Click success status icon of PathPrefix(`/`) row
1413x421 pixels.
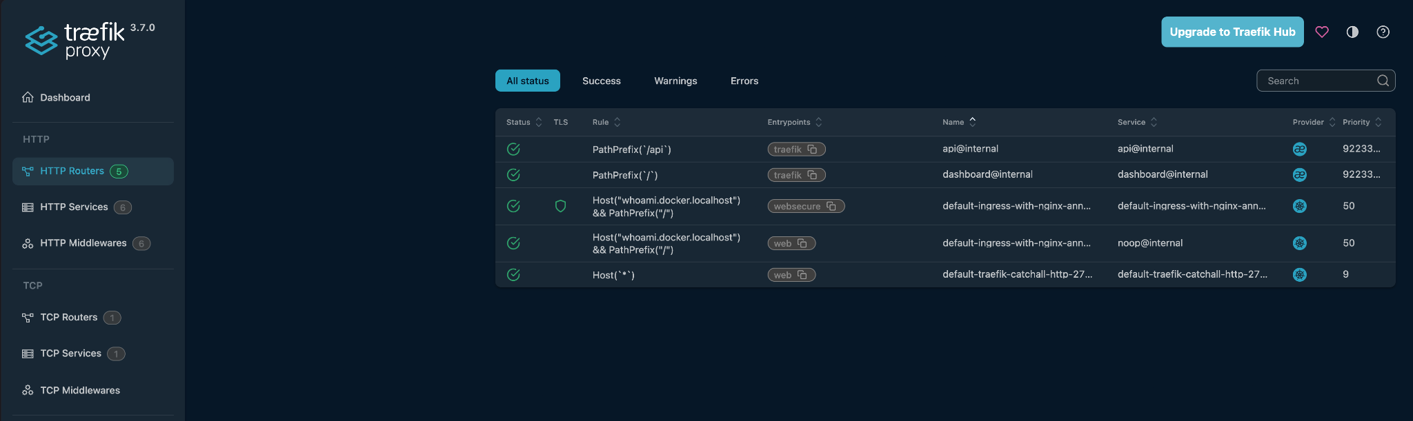(513, 175)
